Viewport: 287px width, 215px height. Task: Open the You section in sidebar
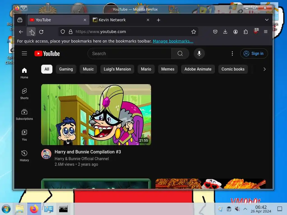pyautogui.click(x=24, y=135)
